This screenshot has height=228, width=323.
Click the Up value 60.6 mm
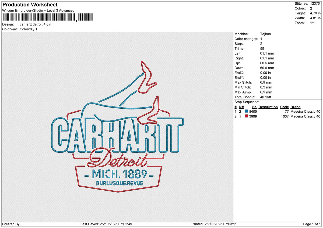267,63
